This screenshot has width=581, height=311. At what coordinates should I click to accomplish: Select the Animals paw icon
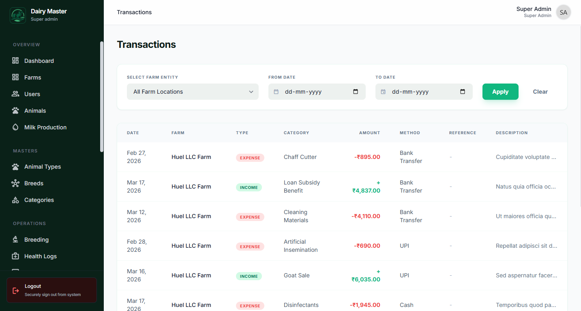(15, 110)
